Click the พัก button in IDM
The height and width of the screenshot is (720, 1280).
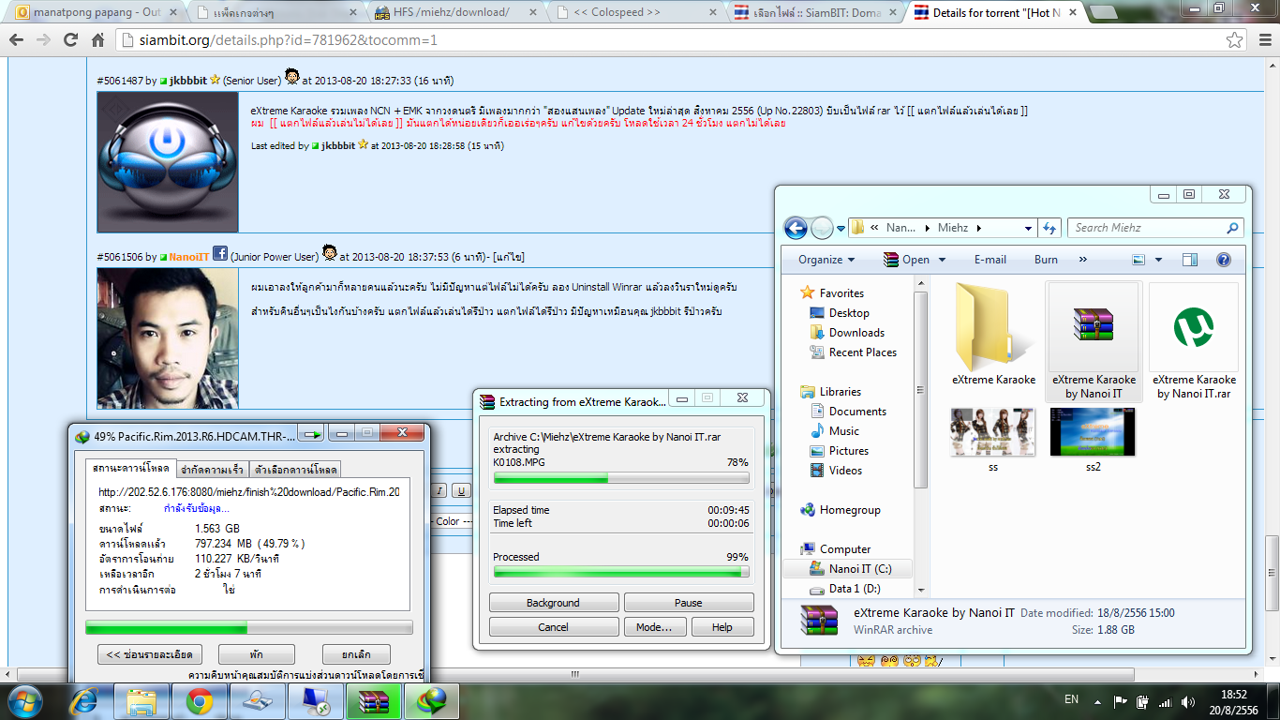[x=257, y=654]
